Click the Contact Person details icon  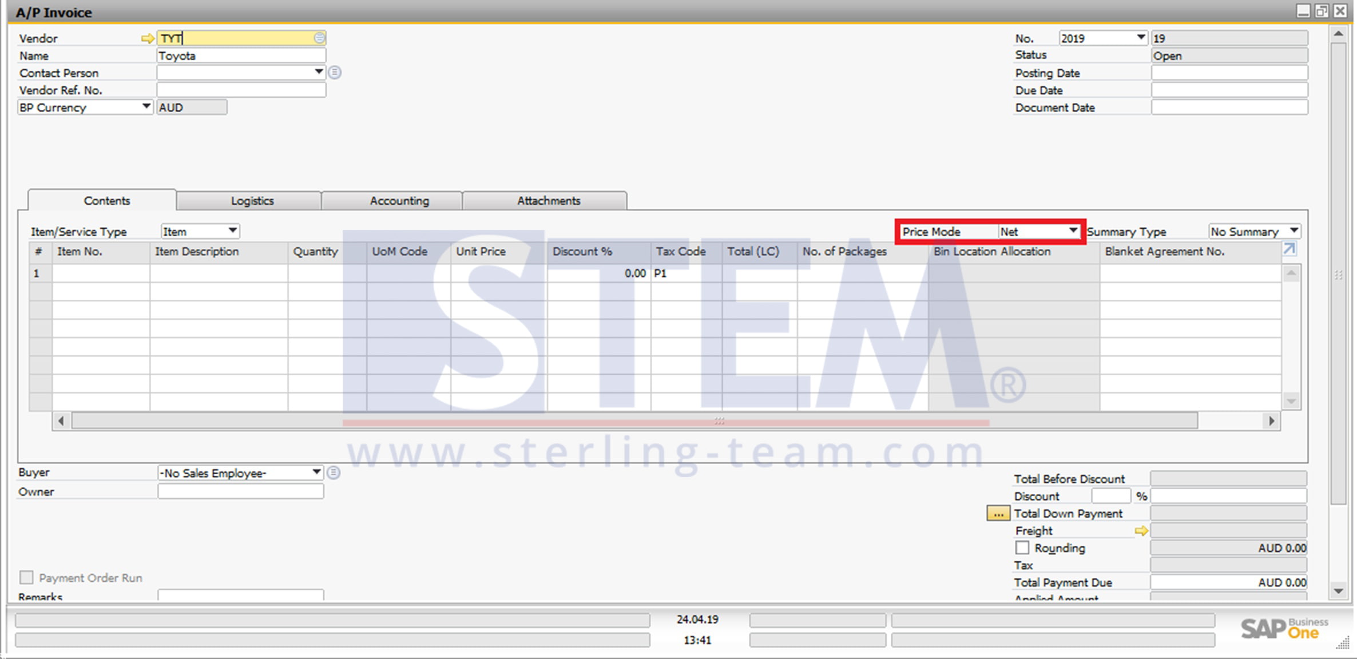(x=335, y=73)
